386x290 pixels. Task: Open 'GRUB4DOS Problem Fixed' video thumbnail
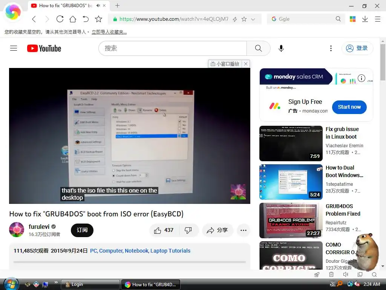[x=291, y=221]
